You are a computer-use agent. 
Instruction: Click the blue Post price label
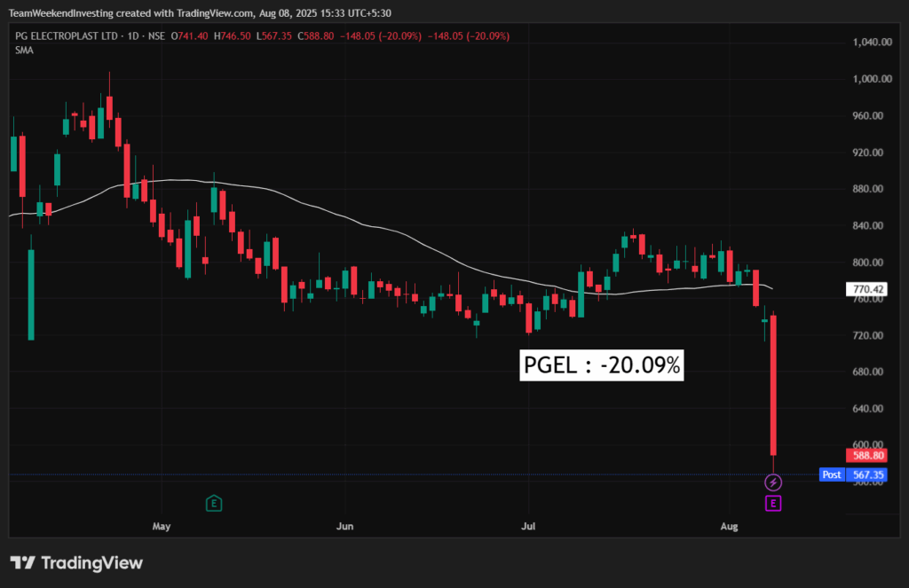click(831, 474)
